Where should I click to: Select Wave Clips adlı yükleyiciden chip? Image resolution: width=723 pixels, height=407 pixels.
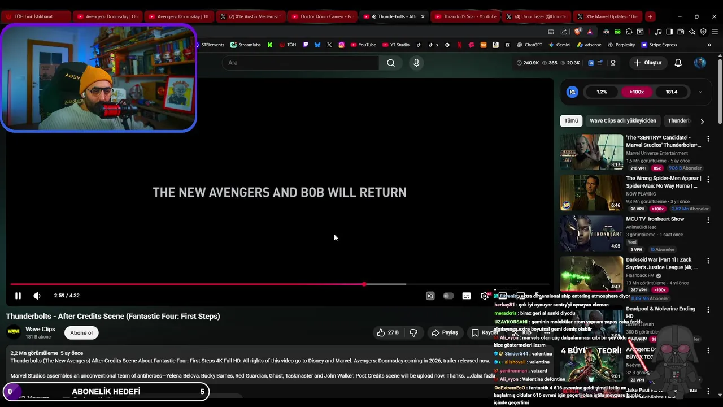click(x=623, y=121)
